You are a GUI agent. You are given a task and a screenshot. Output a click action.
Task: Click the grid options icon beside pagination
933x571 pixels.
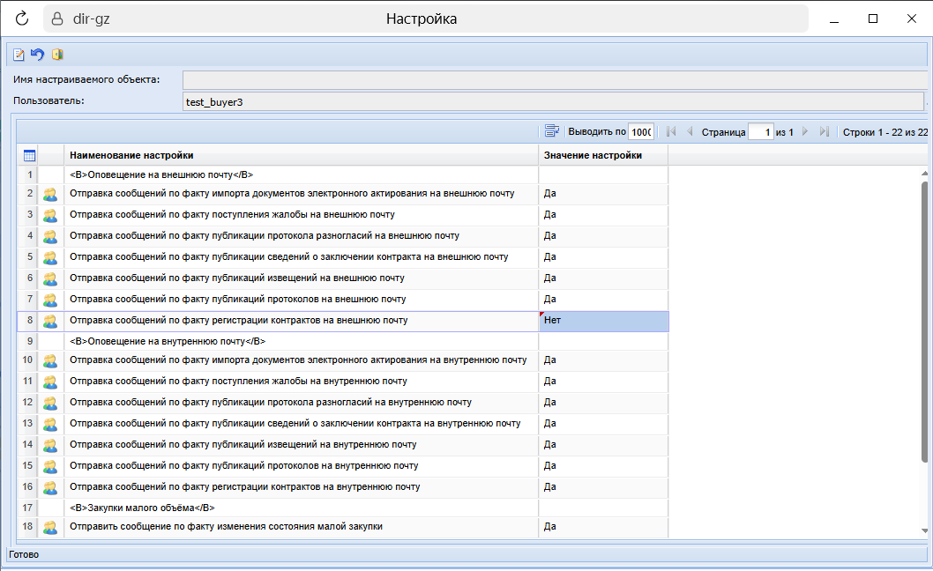(552, 131)
